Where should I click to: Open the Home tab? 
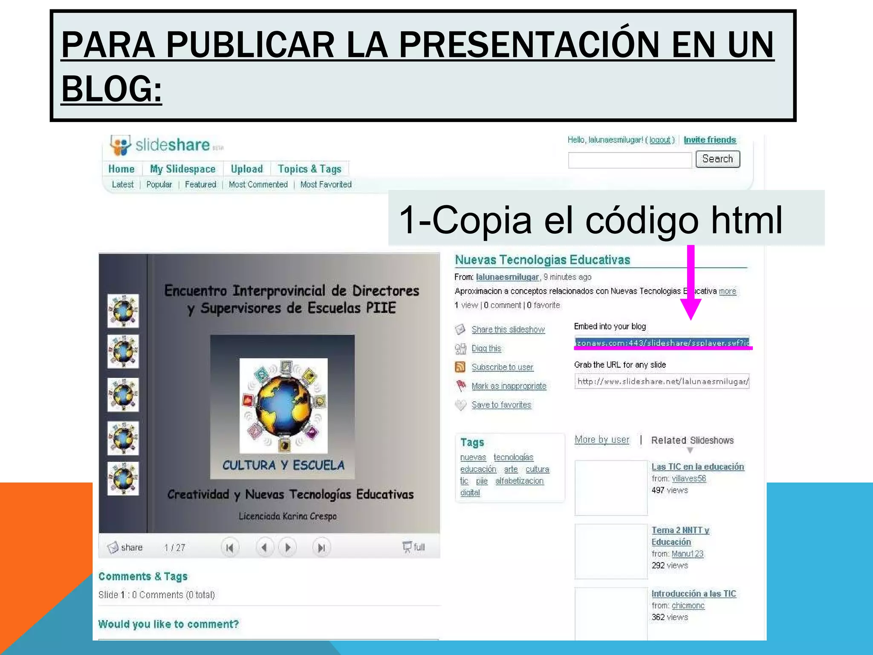coord(121,169)
